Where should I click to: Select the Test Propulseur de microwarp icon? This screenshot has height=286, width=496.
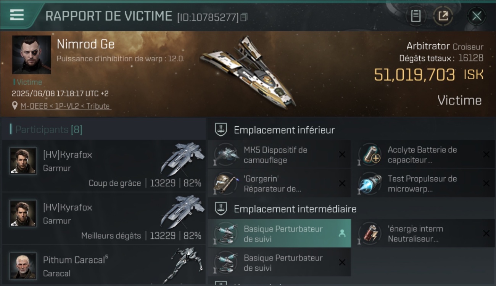point(370,183)
